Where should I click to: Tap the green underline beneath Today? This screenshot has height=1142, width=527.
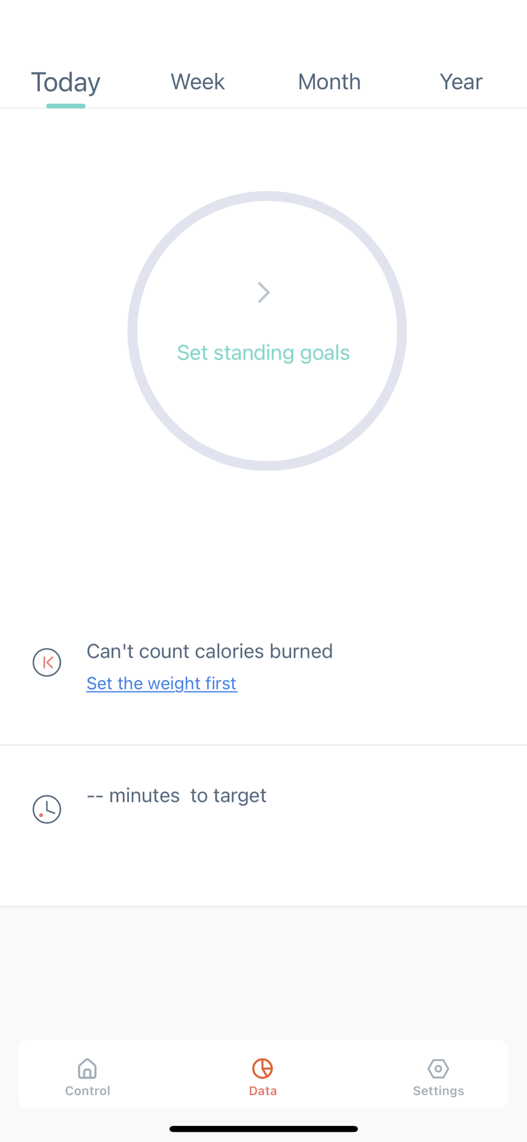(x=66, y=106)
